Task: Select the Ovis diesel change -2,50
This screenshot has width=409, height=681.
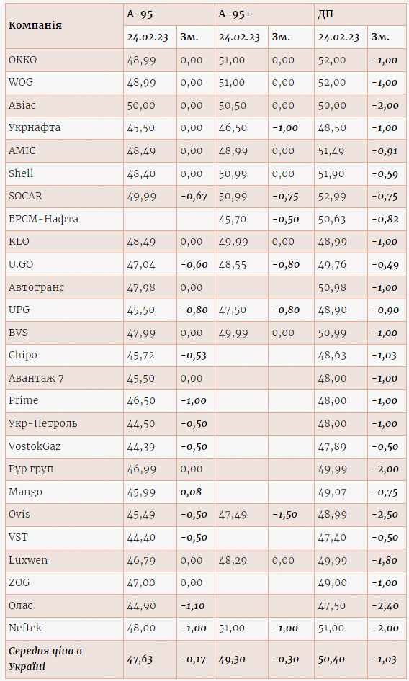Action: 385,515
